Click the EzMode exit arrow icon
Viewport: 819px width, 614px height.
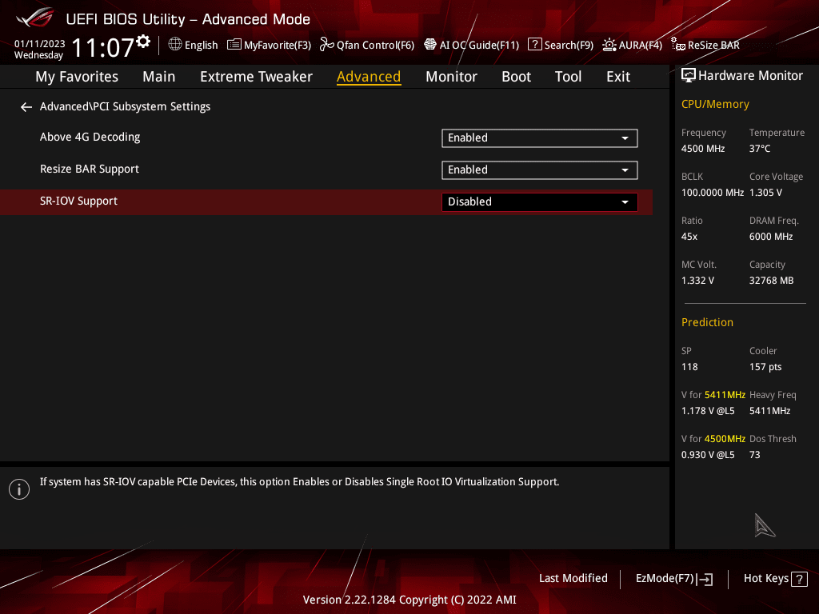point(705,579)
